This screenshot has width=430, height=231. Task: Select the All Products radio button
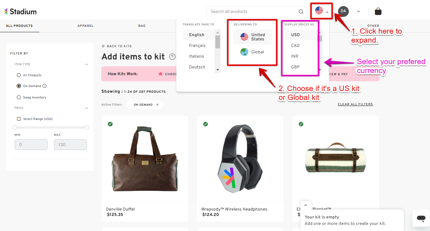click(x=19, y=75)
